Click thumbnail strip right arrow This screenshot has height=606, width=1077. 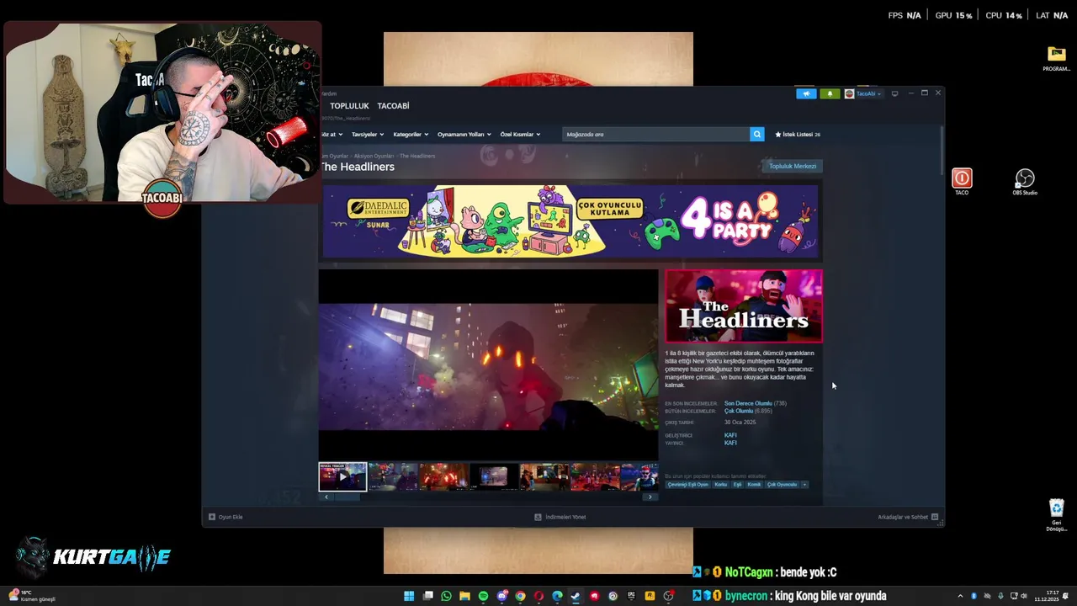650,497
